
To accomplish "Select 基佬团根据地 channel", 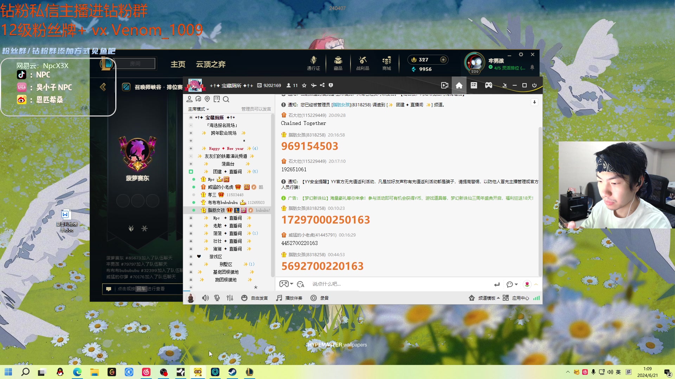I will click(x=226, y=272).
